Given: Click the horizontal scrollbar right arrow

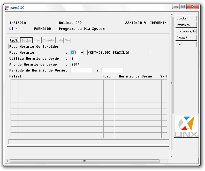Looking at the screenshot, I should (x=167, y=161).
